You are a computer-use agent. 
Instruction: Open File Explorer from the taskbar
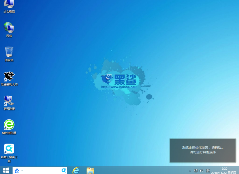[x=90, y=171]
